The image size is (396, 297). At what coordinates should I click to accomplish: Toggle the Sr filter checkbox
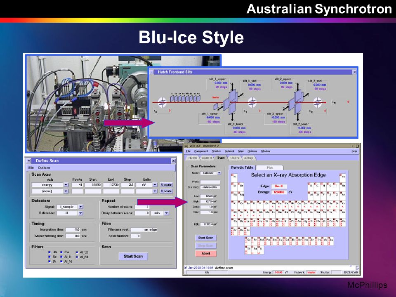[x=49, y=261]
